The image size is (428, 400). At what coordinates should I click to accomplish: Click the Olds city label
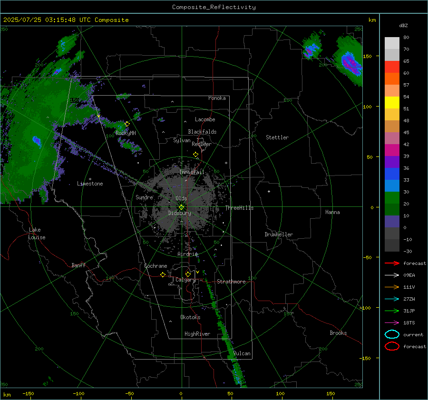[181, 198]
